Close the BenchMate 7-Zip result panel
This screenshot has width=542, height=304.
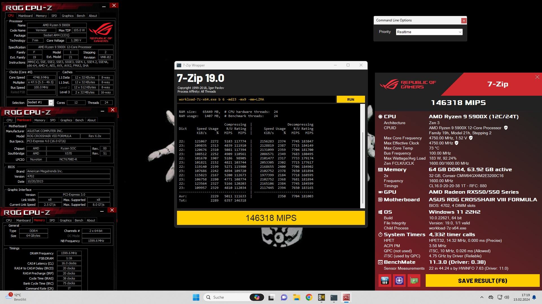[x=537, y=77]
